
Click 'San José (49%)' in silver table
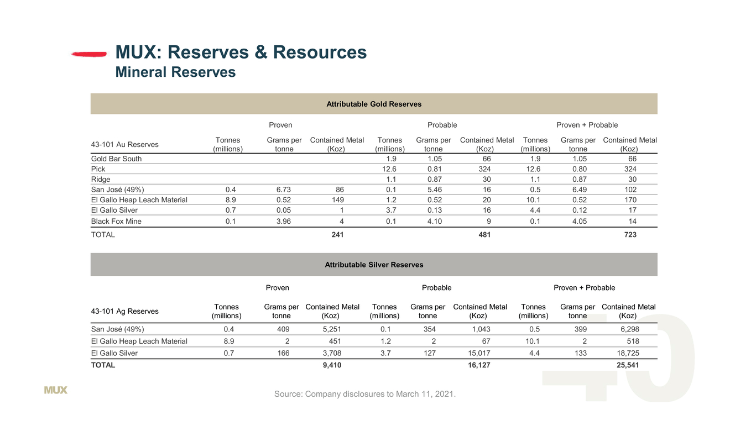coord(118,330)
